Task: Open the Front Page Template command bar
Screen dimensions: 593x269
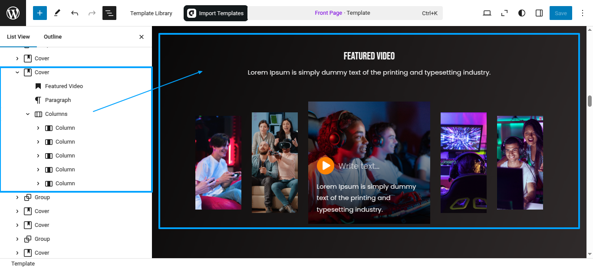Action: [345, 13]
